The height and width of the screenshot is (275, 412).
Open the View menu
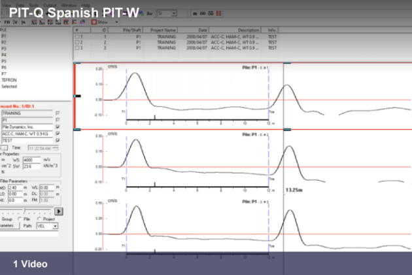click(7, 5)
